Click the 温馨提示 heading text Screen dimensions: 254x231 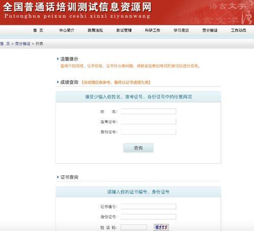[69, 59]
